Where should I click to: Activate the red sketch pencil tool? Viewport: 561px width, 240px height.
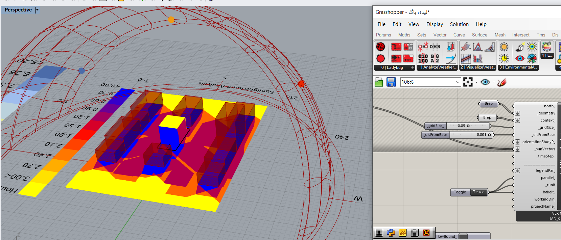502,82
